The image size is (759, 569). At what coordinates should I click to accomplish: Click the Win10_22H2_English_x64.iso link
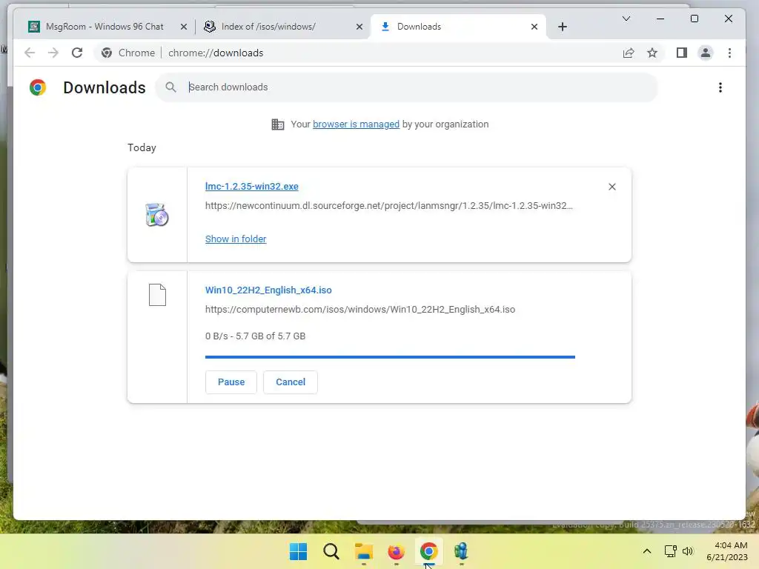tap(268, 290)
